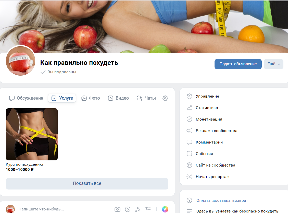
Task: Open Управление community settings
Action: (x=207, y=96)
